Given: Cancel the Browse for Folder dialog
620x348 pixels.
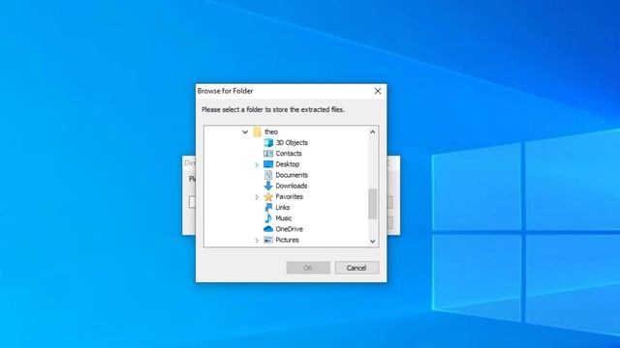Looking at the screenshot, I should click(x=356, y=268).
